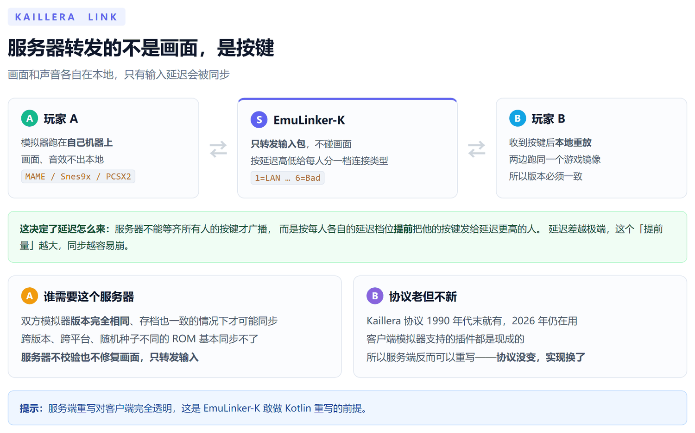The width and height of the screenshot is (695, 433).
Task: Click the headline 服务器转发的不是画面，是按键
Action: pyautogui.click(x=141, y=48)
